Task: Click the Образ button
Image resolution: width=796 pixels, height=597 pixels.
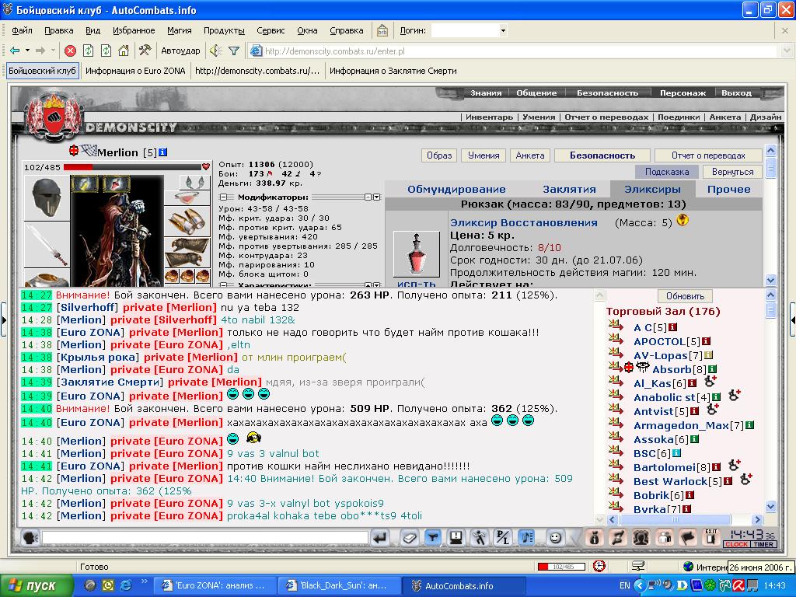Action: [439, 155]
